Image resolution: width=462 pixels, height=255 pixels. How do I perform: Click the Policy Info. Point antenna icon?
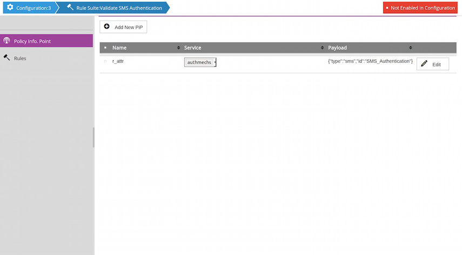pyautogui.click(x=6, y=41)
